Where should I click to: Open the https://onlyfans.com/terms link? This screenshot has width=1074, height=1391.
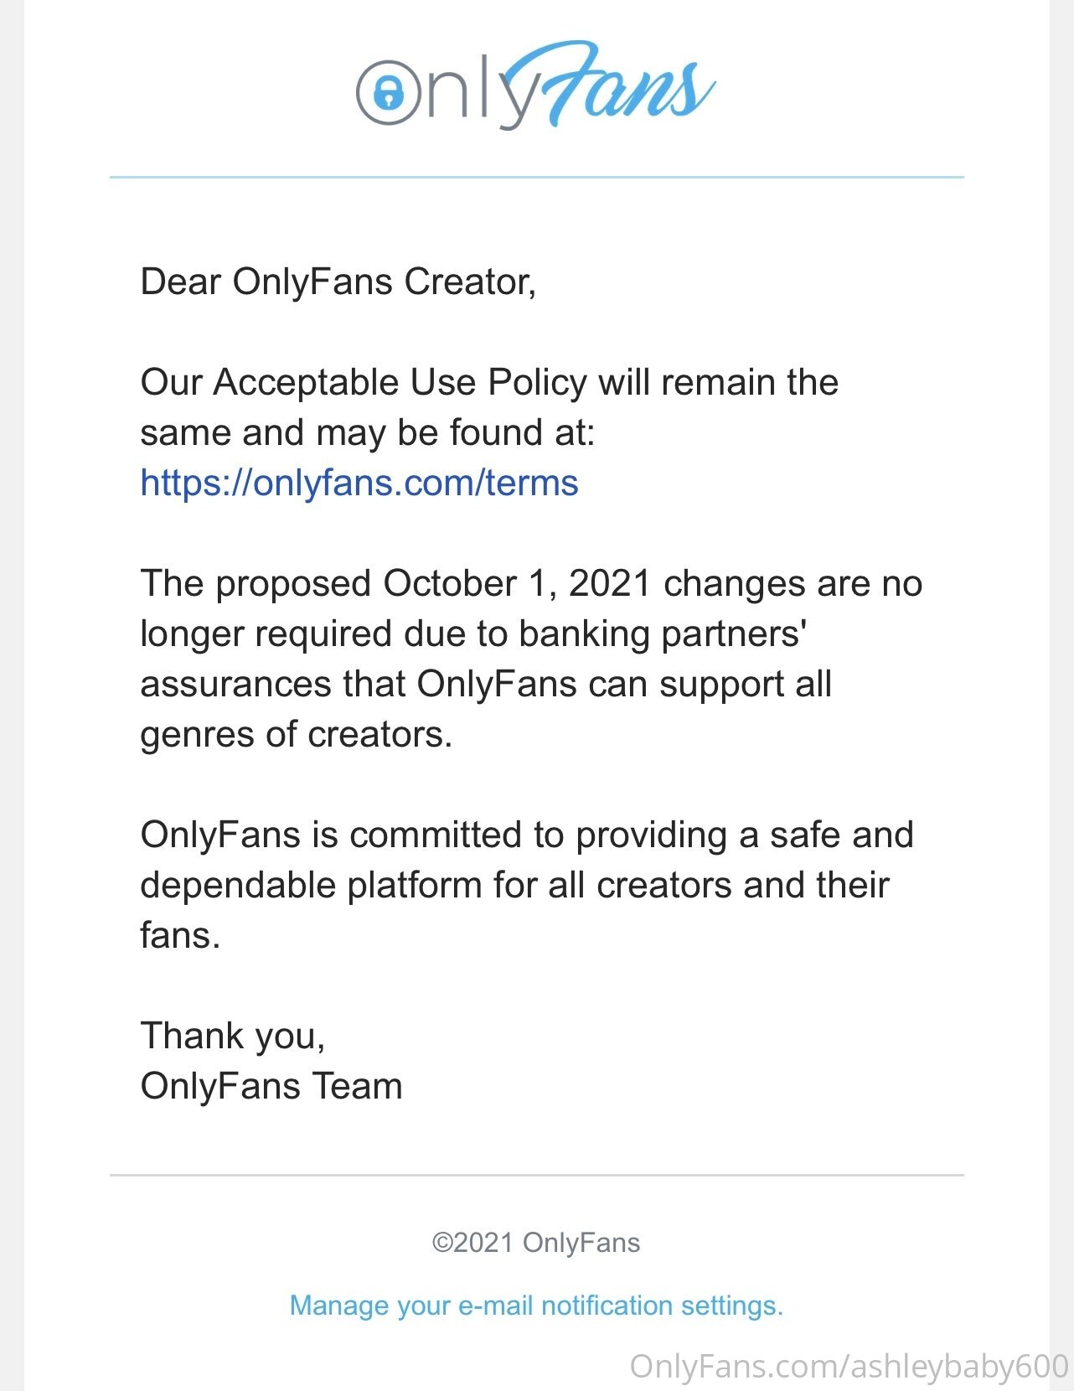pyautogui.click(x=359, y=483)
